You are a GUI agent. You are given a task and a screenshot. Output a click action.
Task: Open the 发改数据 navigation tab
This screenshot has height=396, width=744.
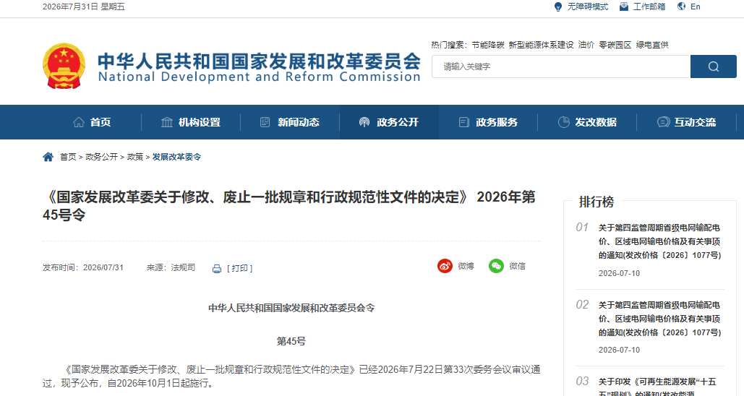[x=587, y=122]
